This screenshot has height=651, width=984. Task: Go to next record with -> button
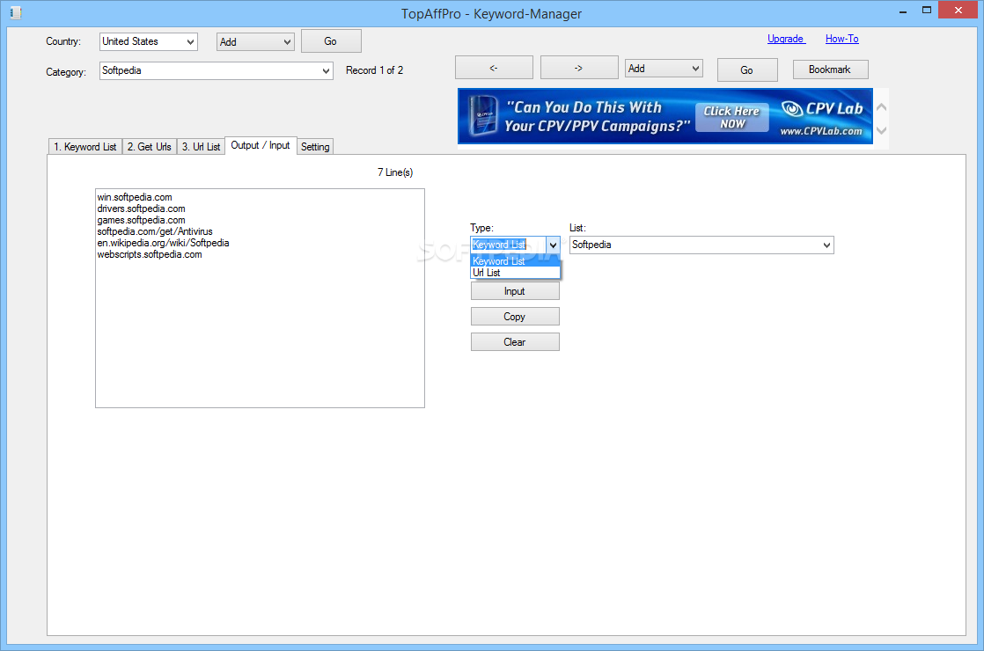(578, 68)
